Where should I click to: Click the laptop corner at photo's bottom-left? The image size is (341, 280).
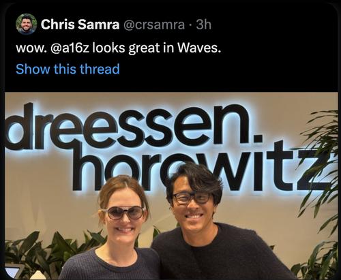(14, 271)
